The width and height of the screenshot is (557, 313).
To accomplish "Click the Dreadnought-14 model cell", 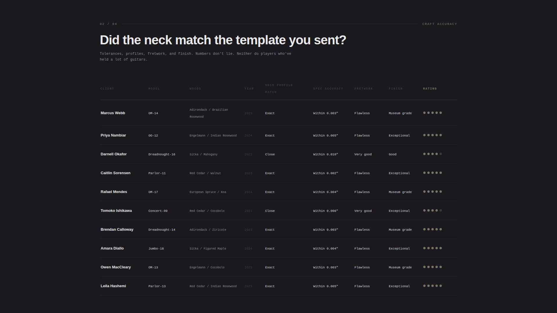I will [162, 230].
